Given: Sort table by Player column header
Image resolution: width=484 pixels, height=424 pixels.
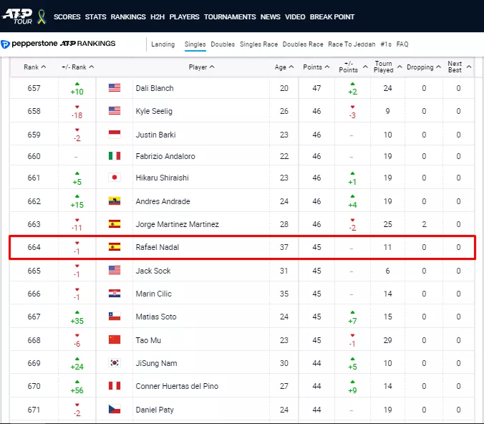Looking at the screenshot, I should (x=201, y=67).
